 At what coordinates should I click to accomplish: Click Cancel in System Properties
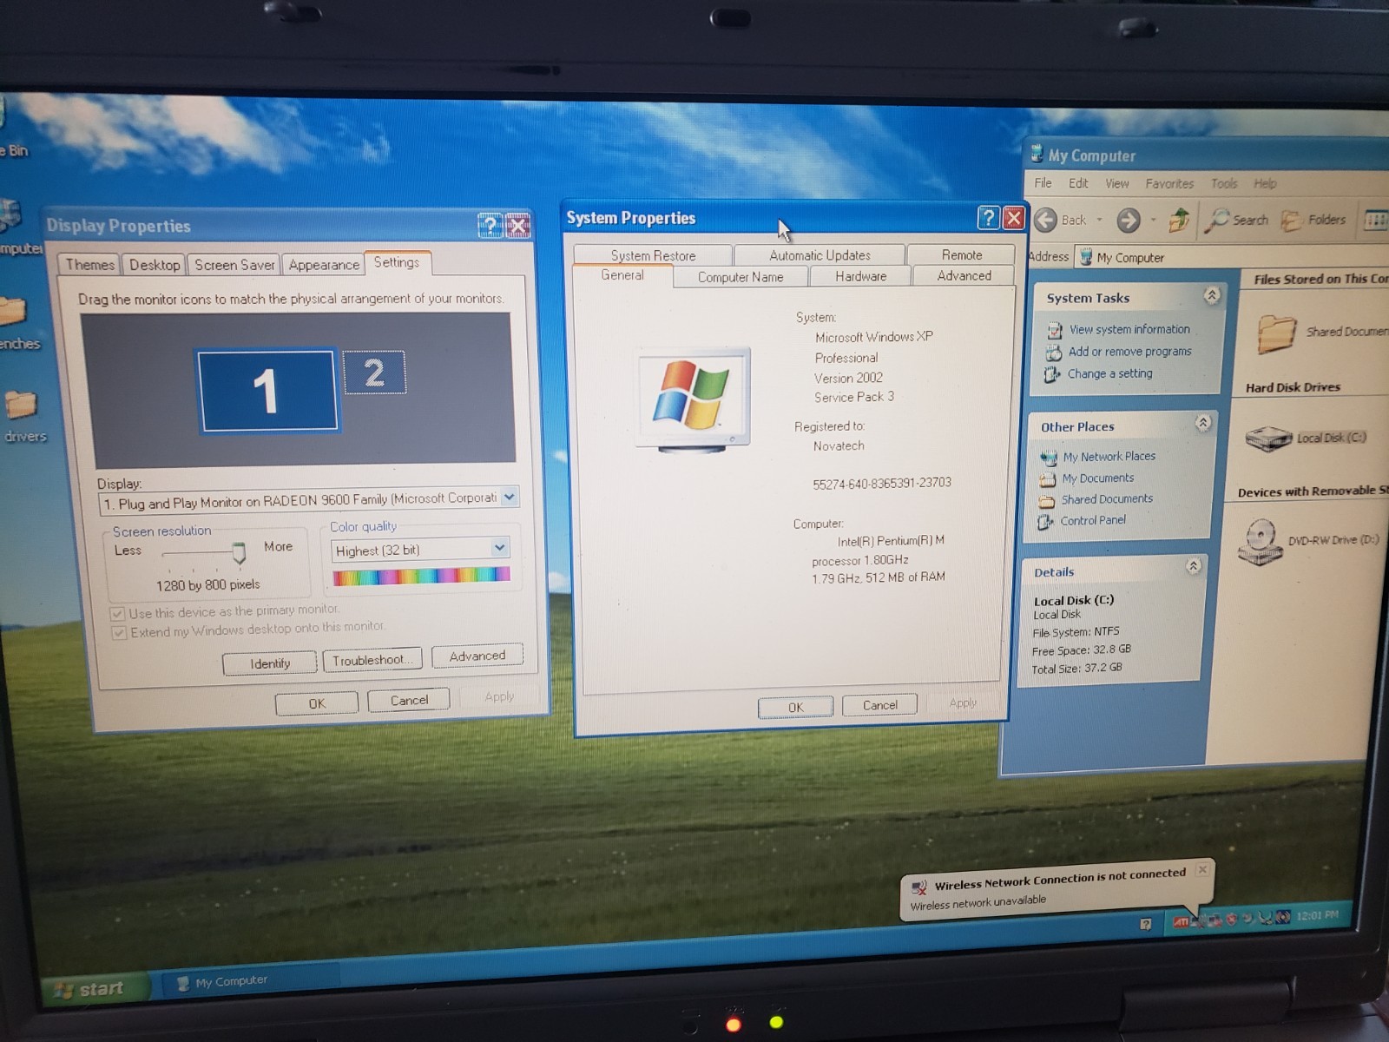(x=879, y=705)
